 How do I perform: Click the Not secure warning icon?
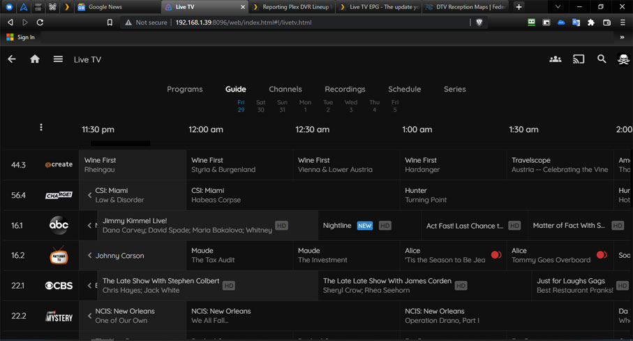pos(128,22)
